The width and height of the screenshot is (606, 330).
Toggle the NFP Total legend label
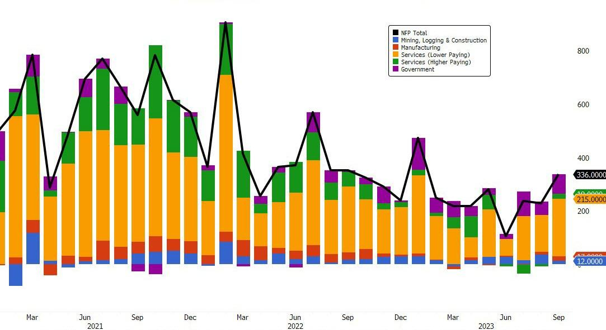click(x=414, y=33)
